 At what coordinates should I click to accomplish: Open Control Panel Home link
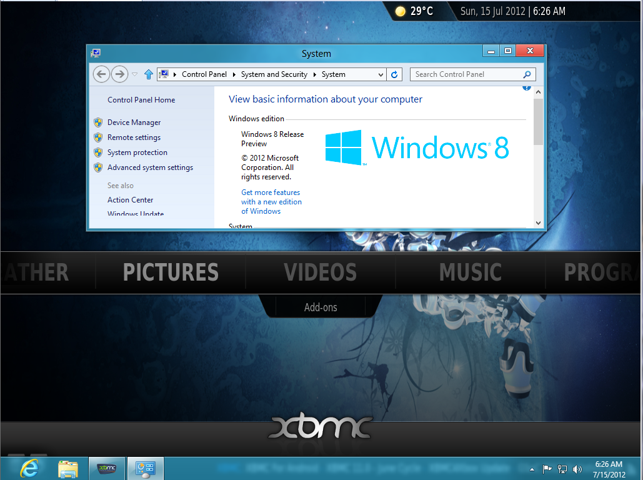click(141, 100)
